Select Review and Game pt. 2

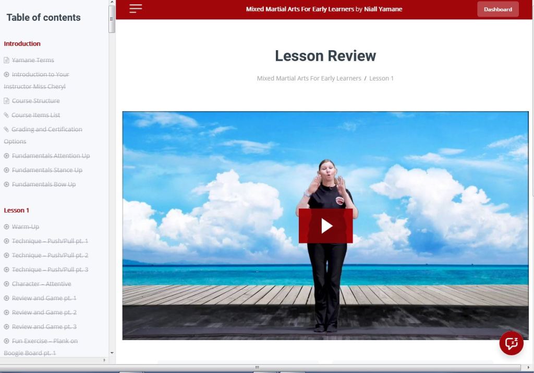[x=44, y=312]
